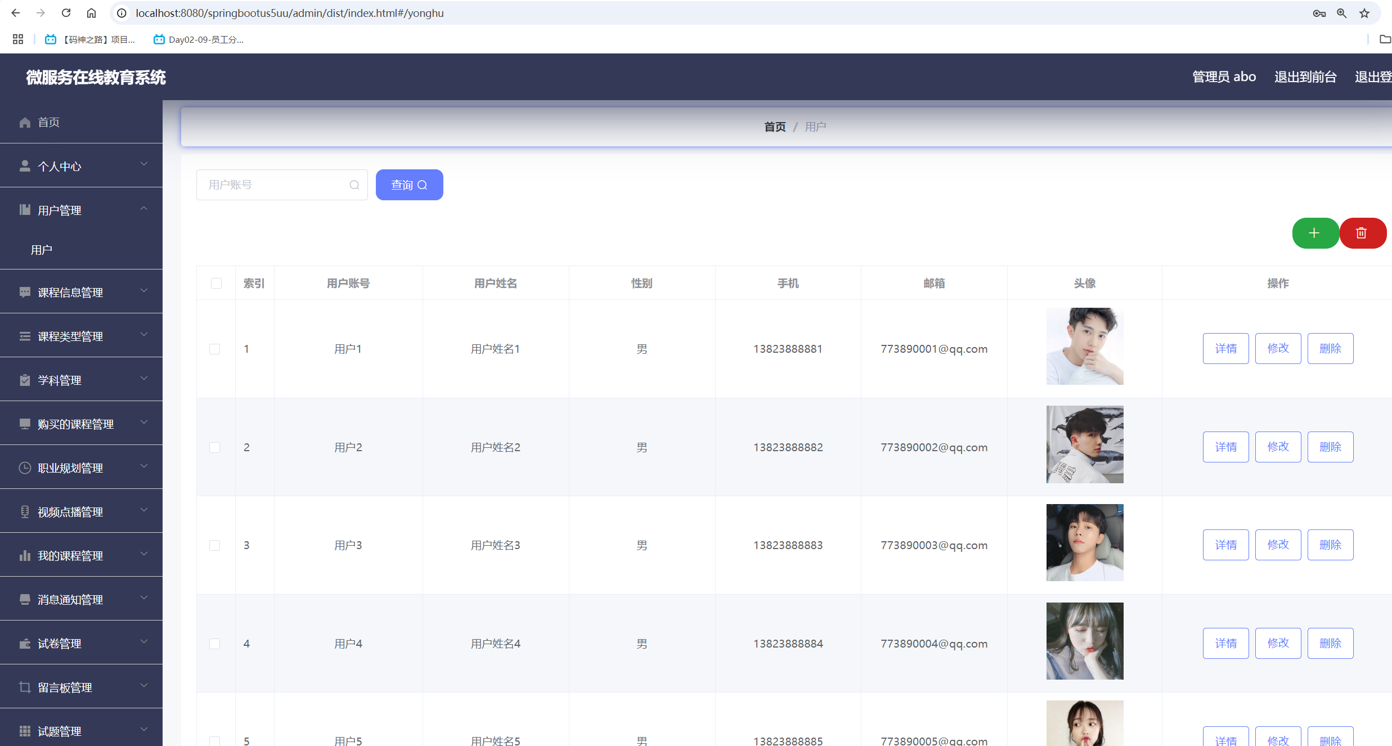Open 用户管理 via its sidebar icon

[24, 210]
